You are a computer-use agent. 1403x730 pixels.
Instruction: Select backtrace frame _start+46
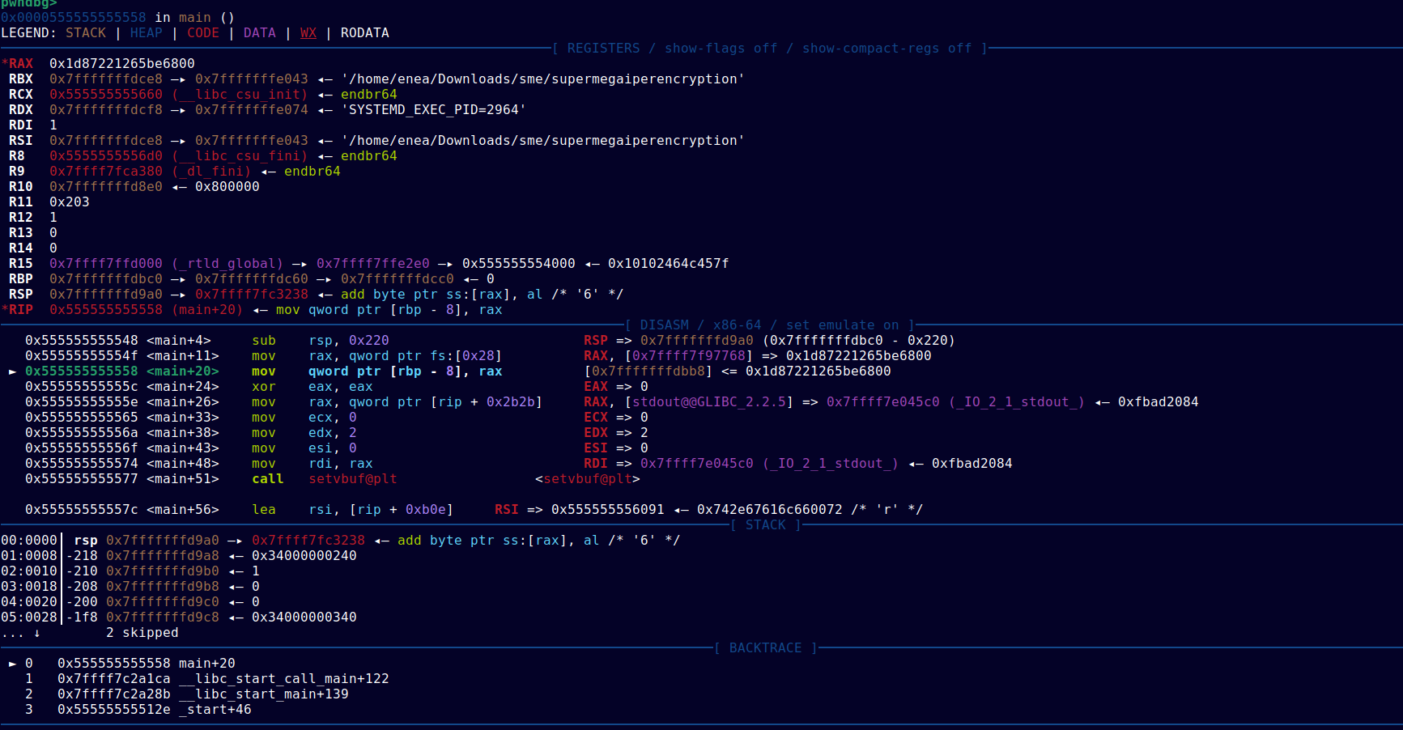pyautogui.click(x=215, y=709)
